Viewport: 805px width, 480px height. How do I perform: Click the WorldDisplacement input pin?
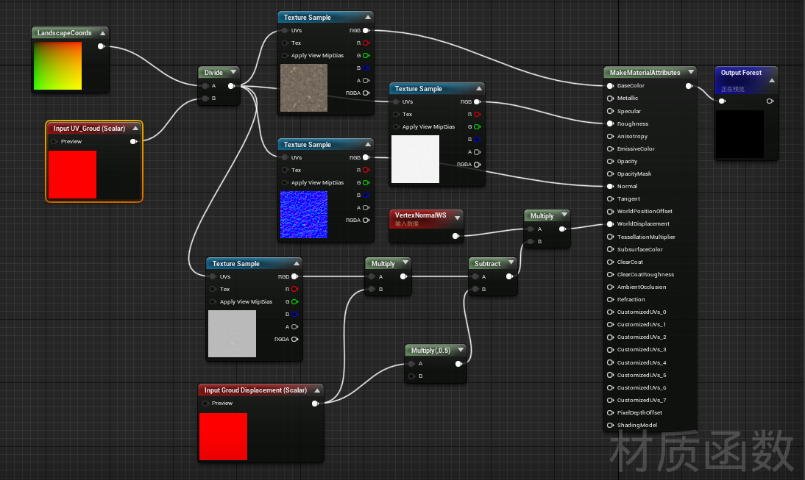click(x=611, y=224)
